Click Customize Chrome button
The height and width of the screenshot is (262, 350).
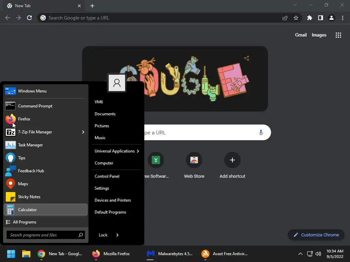[x=316, y=235]
